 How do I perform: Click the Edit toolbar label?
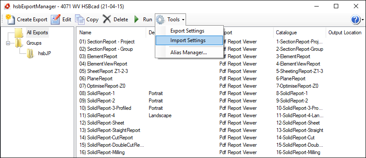click(67, 20)
